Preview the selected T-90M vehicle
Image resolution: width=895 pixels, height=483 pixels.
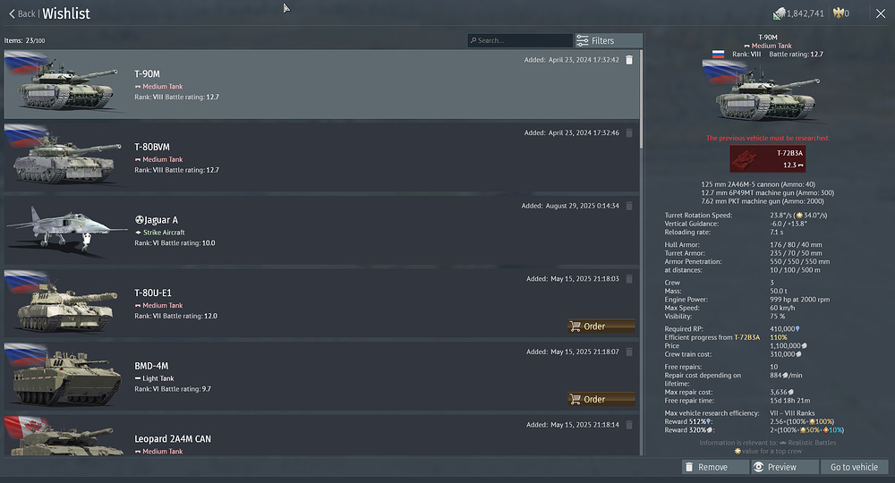[784, 467]
